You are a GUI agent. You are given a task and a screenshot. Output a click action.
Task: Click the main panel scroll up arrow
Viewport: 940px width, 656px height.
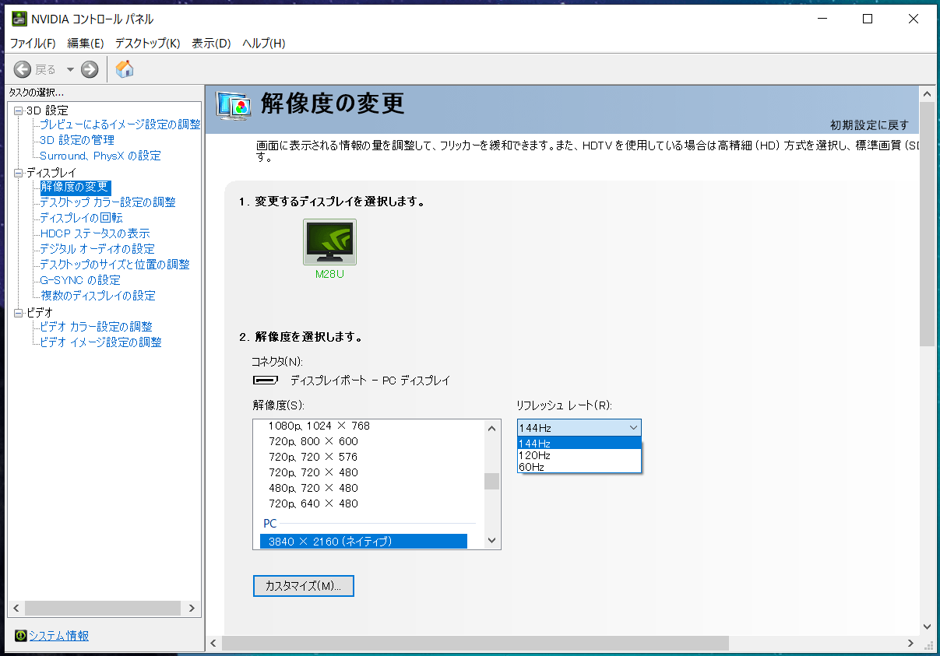tap(927, 93)
